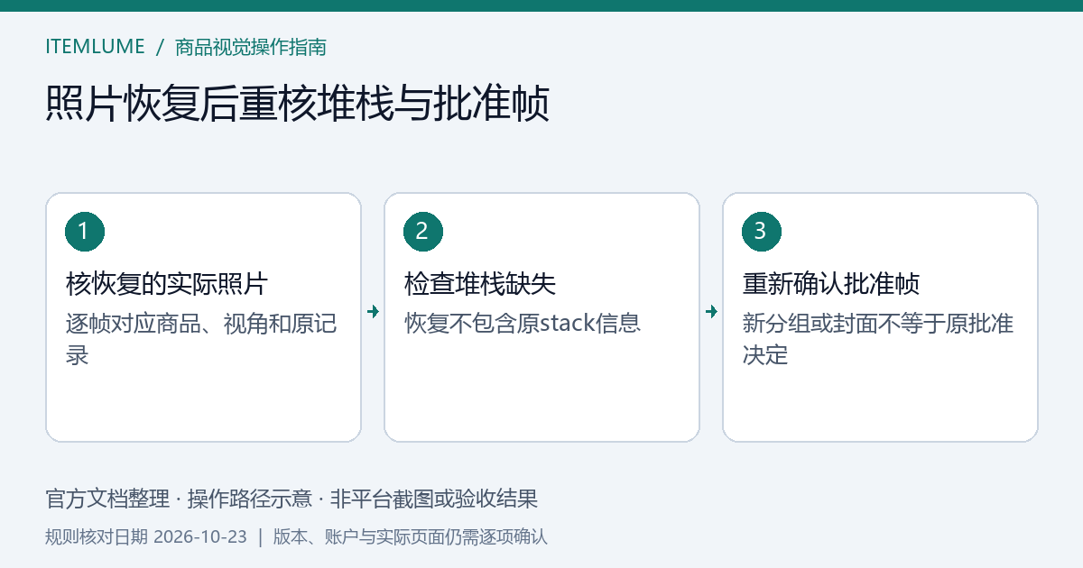Click the description 恢复不包含原stack信息

click(523, 323)
